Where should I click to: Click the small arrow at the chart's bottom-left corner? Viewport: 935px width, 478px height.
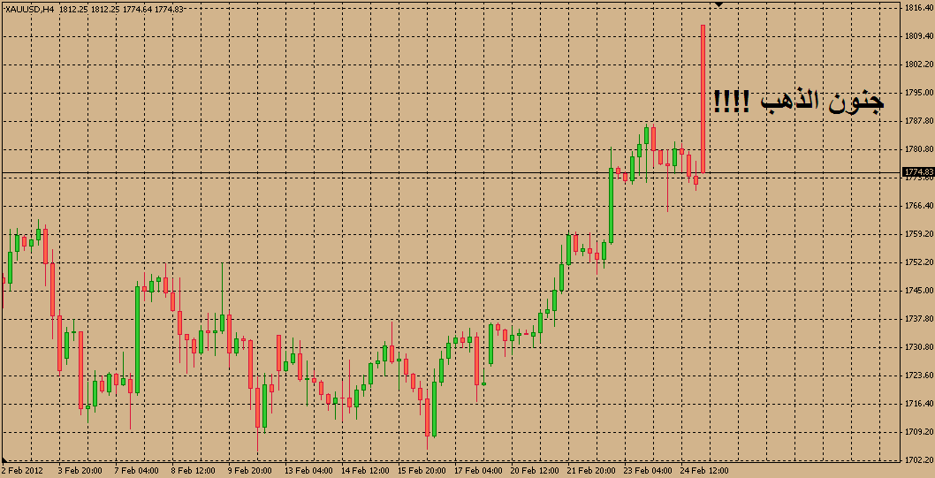[x=4, y=459]
